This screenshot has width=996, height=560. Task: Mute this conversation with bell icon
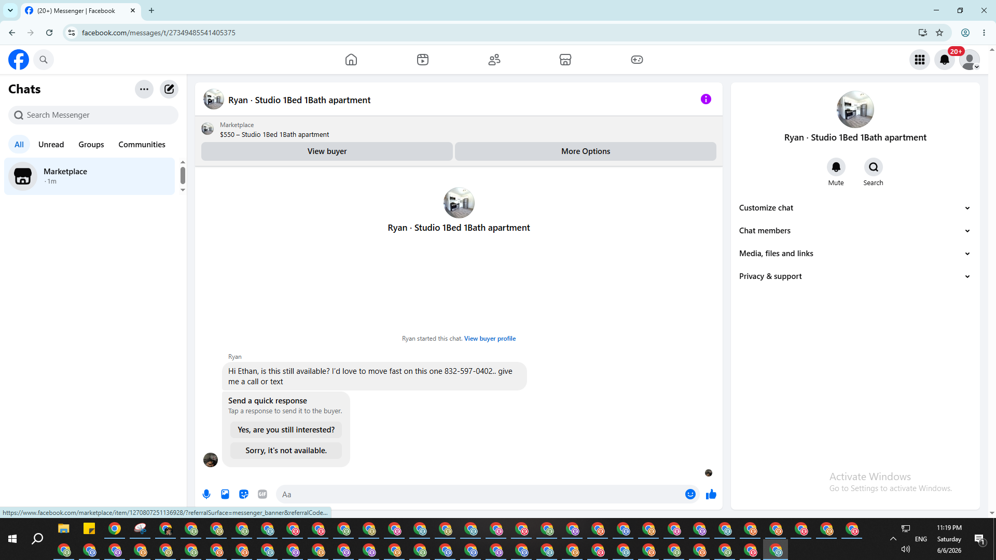(x=836, y=167)
